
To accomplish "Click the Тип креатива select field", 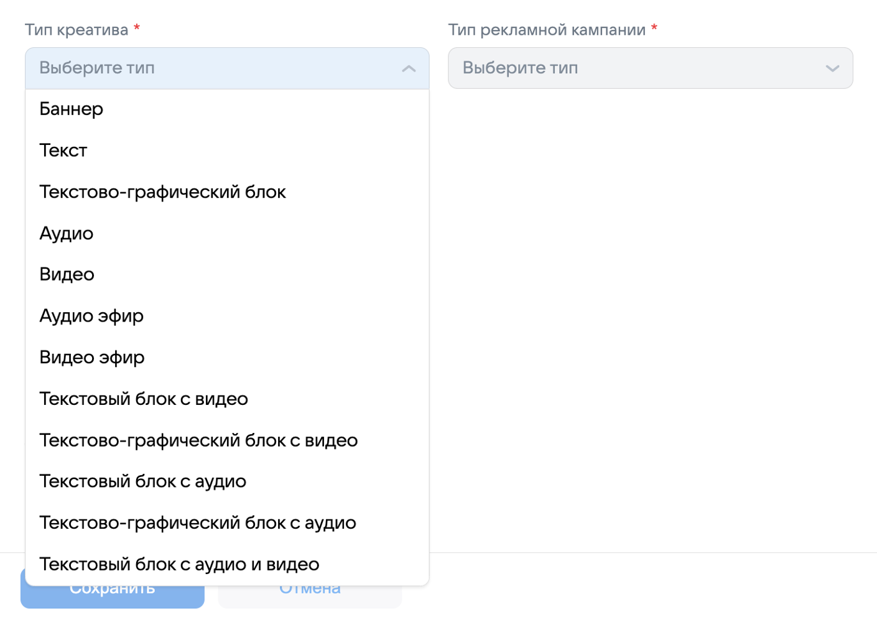I will tap(227, 68).
